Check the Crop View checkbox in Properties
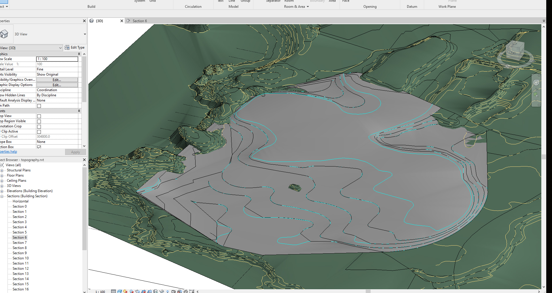The width and height of the screenshot is (552, 293). (39, 116)
